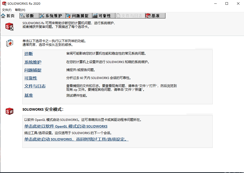Click the house icon on 首页 tab
The height and width of the screenshot is (173, 244).
point(3,16)
